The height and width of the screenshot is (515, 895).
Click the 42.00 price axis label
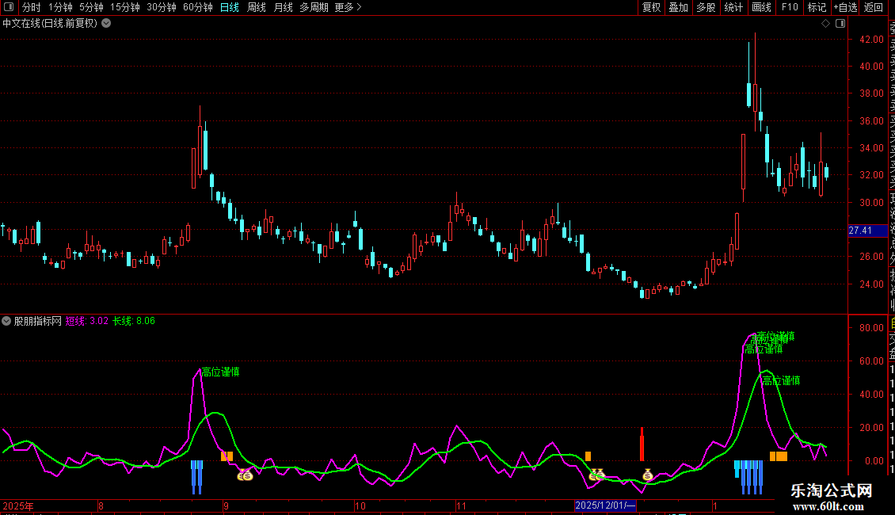[x=871, y=40]
